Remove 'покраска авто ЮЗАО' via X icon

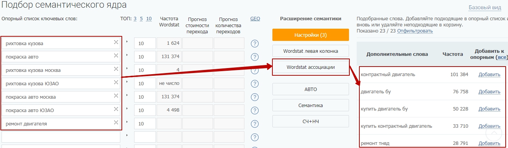click(116, 109)
